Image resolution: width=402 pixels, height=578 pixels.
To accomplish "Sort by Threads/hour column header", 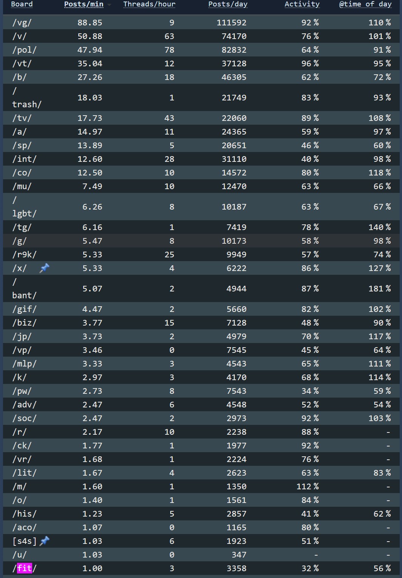I will click(149, 4).
